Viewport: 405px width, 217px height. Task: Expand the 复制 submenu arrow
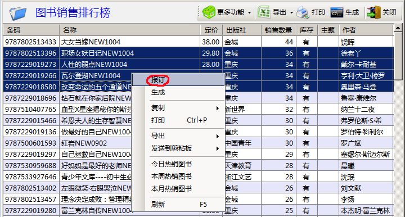tap(218, 108)
